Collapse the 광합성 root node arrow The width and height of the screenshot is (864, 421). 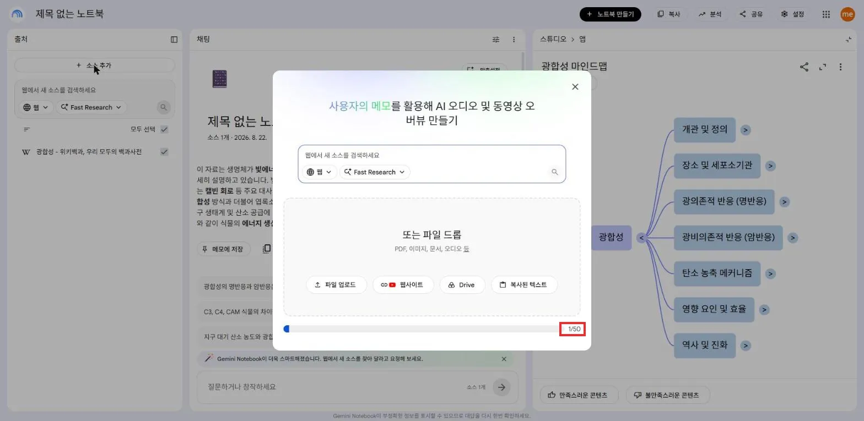click(641, 238)
